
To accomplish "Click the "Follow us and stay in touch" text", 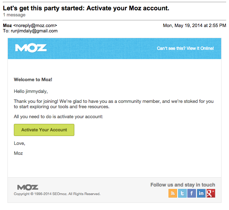I will point(182,185).
